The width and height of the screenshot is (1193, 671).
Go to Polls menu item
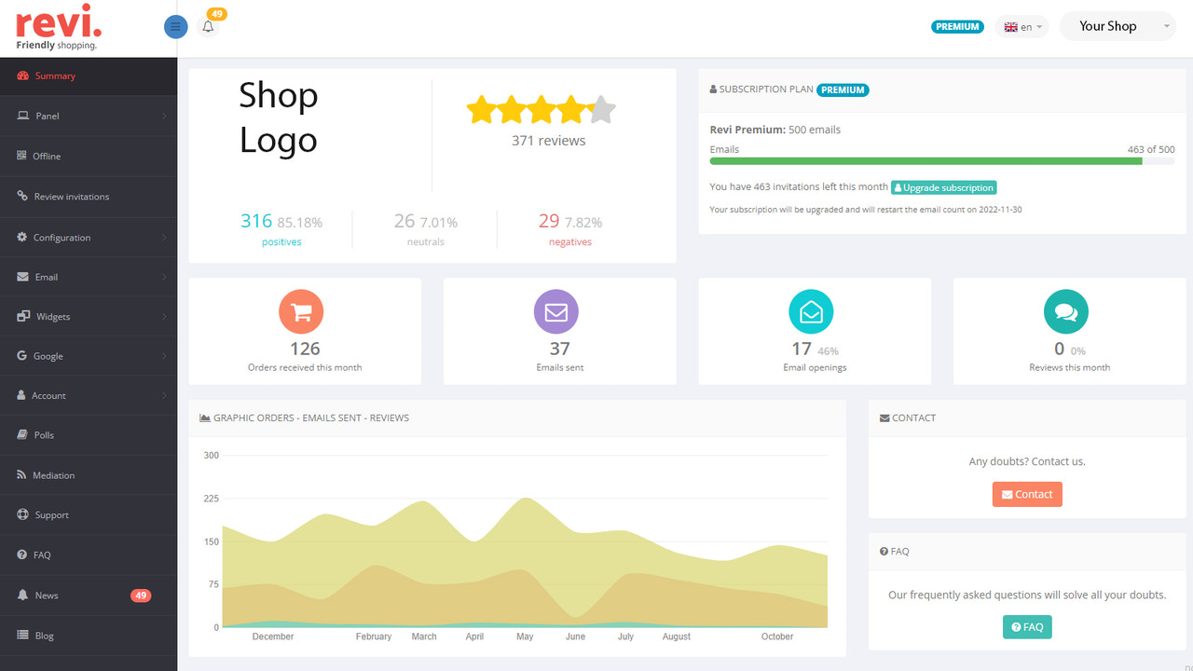pos(89,434)
